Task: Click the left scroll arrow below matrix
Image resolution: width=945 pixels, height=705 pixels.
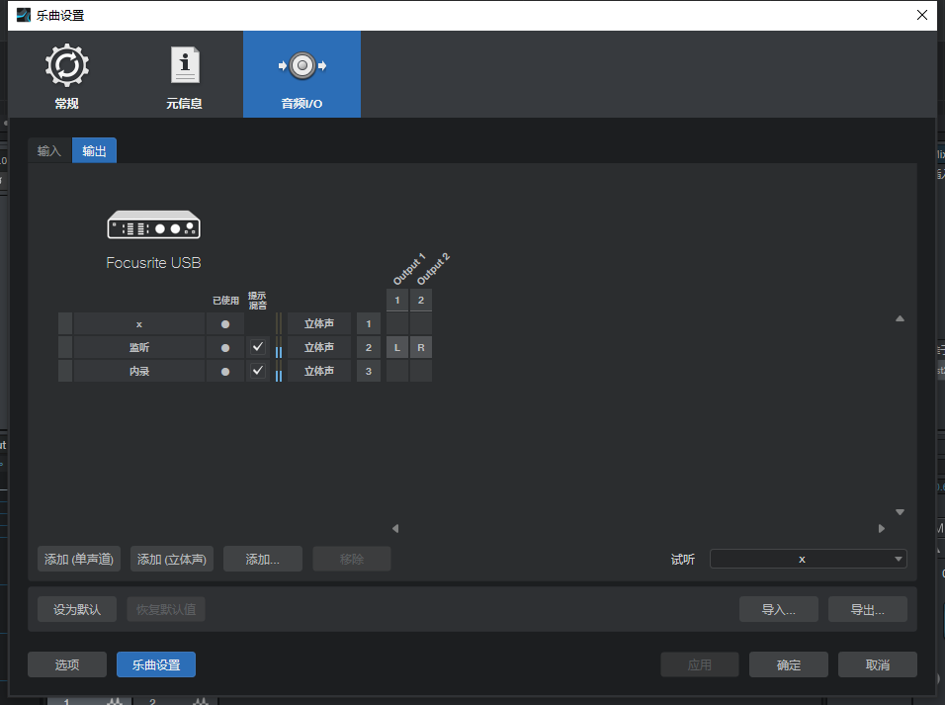Action: (394, 529)
